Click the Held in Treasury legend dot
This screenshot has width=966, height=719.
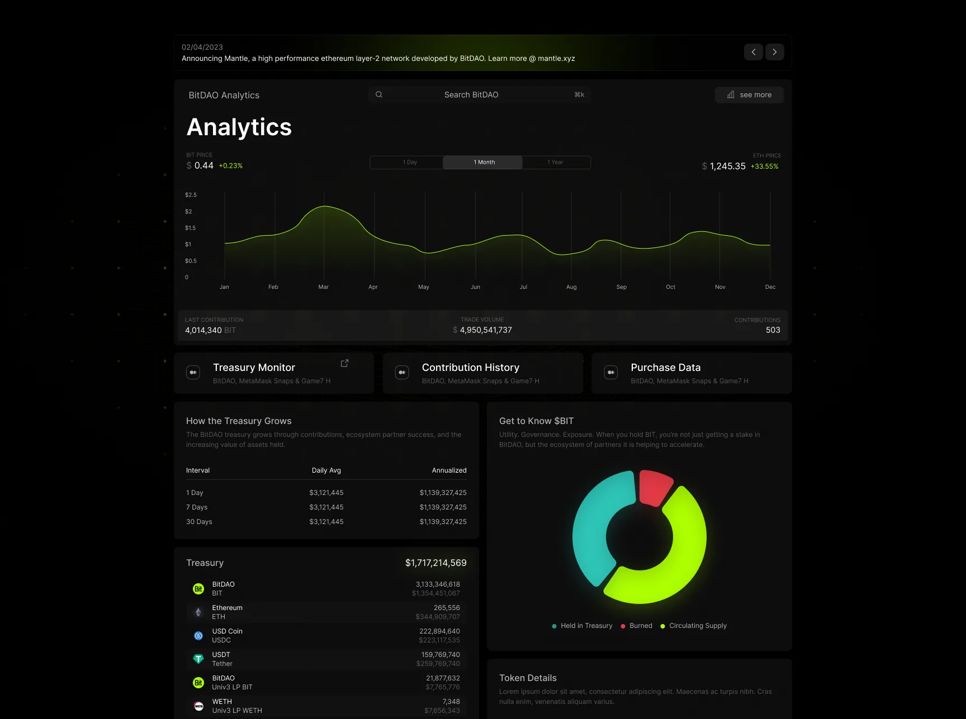coord(554,626)
